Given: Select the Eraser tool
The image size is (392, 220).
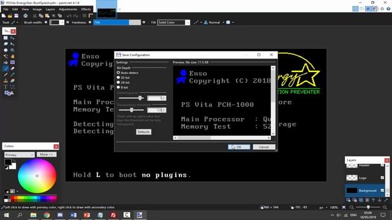Looking at the screenshot, I should [x=12, y=68].
